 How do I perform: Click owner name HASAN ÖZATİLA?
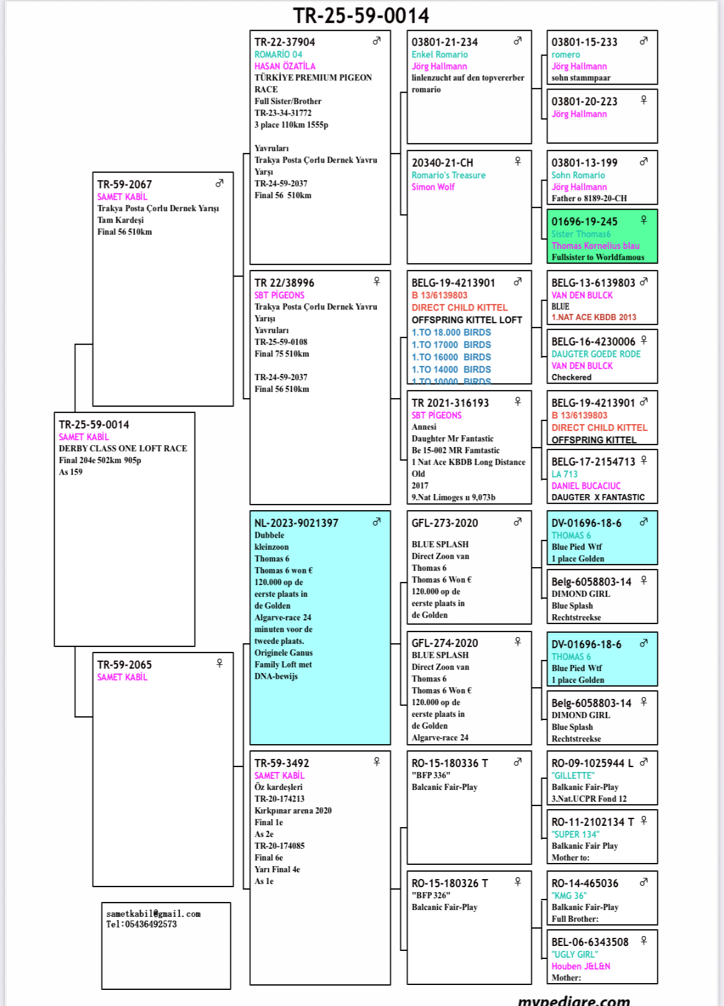pyautogui.click(x=285, y=66)
